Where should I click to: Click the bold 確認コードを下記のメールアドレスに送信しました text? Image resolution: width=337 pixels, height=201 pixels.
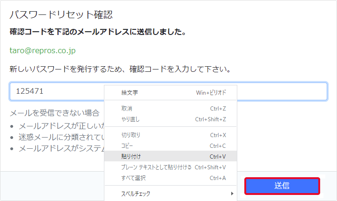pos(98,32)
